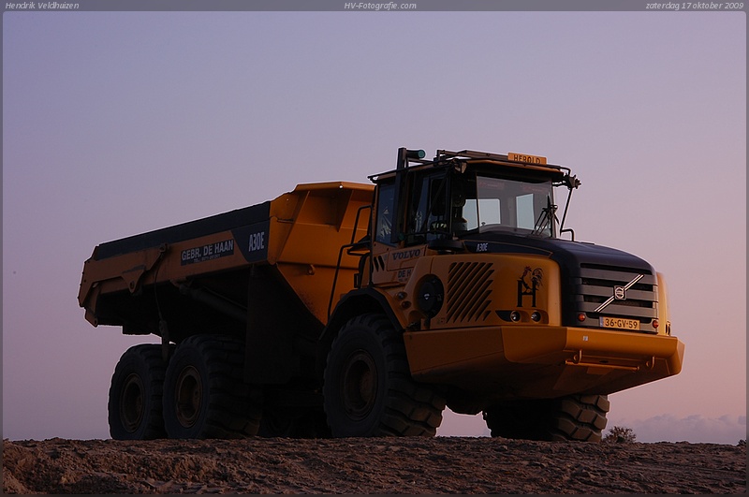Click the 'zaterdag 17 oktober 2009' date text
Viewport: 749px width, 497px height.
[x=695, y=6]
